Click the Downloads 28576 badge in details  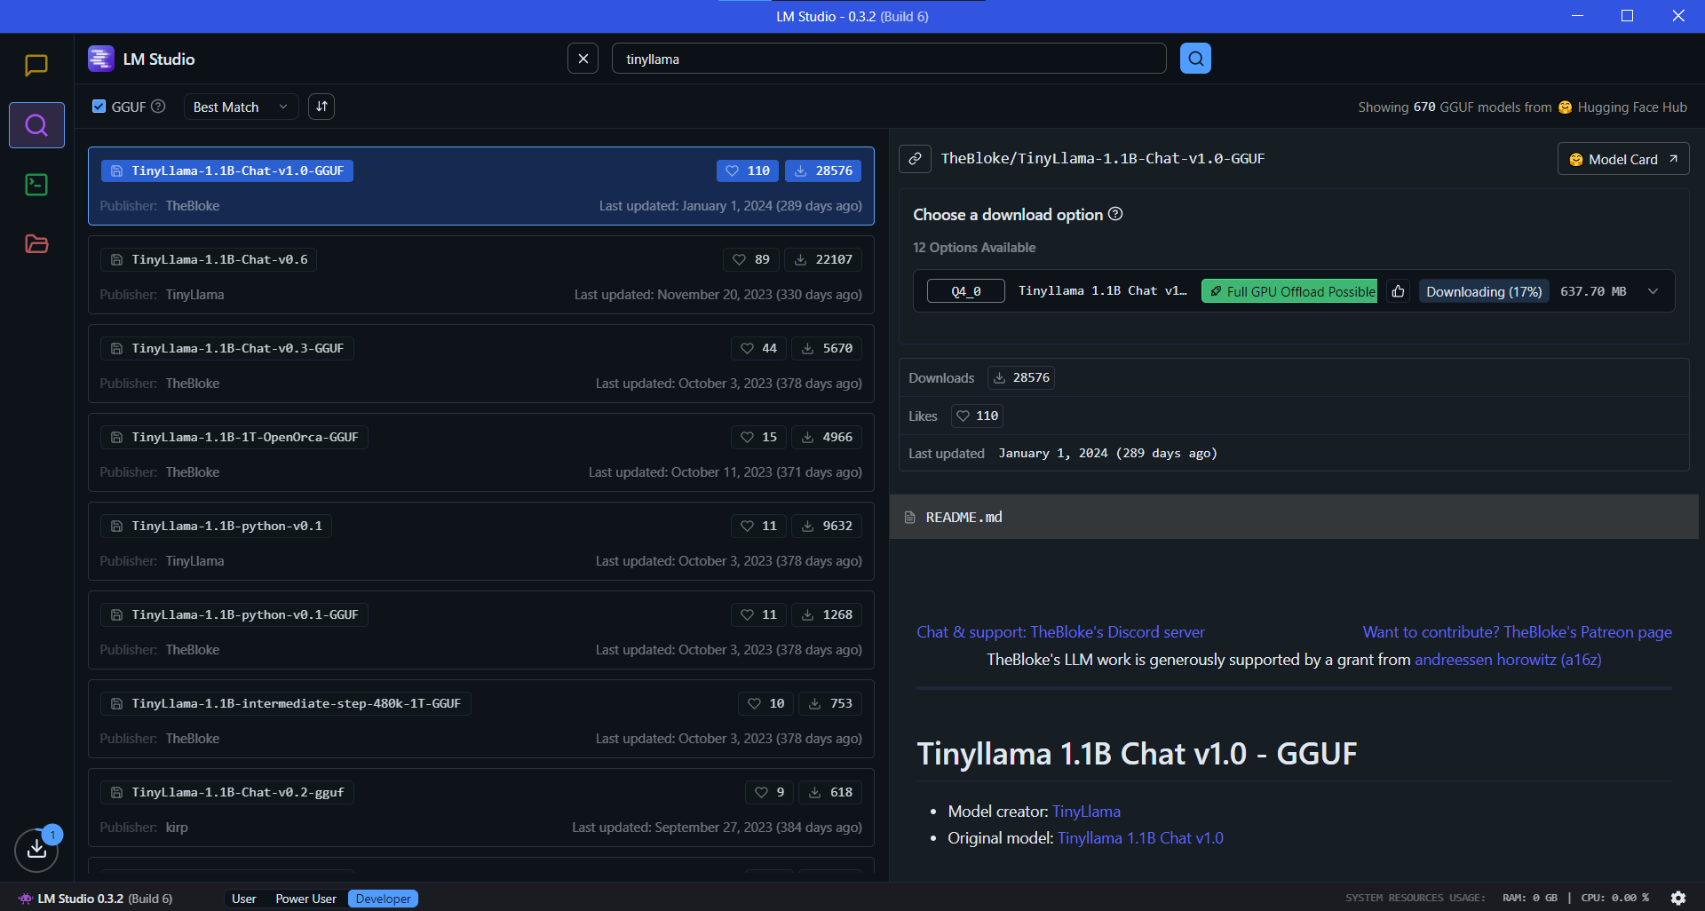click(1021, 377)
